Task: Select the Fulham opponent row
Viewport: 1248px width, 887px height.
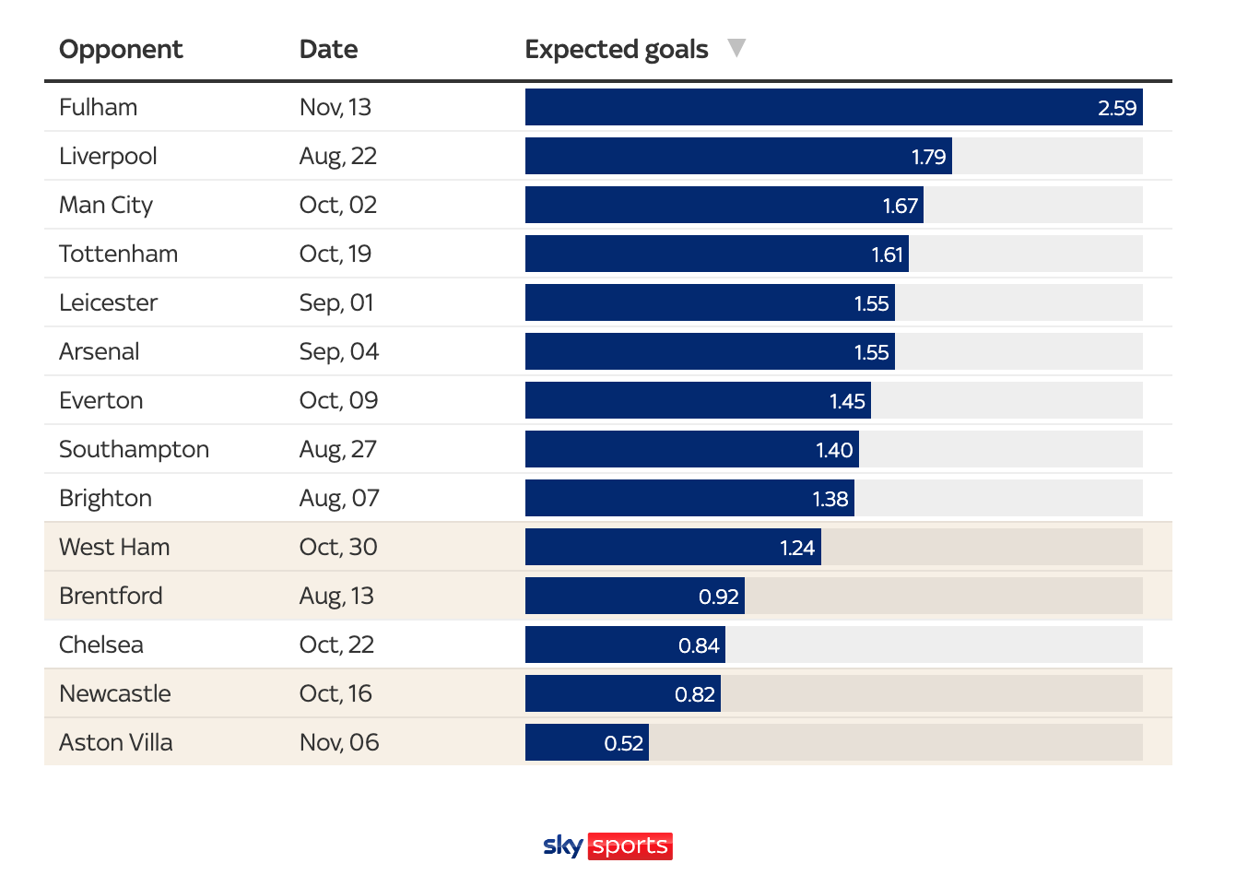Action: [x=99, y=107]
